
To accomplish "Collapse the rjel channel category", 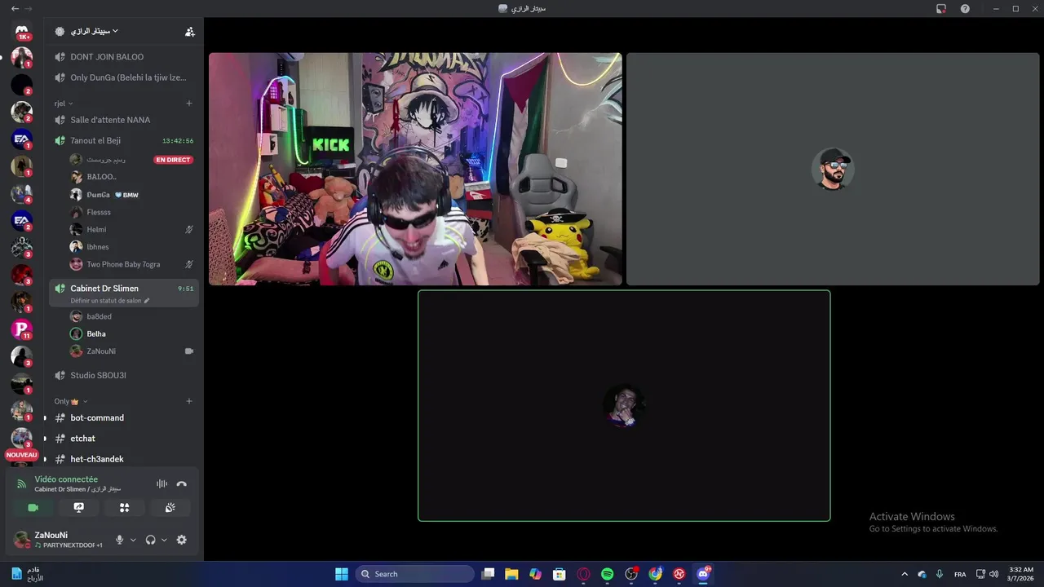I will coord(64,104).
